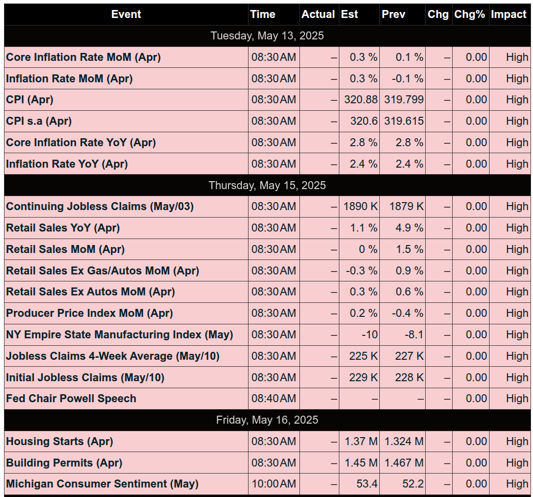Viewport: 533px width, 497px height.
Task: Click the 1.1 % Retail Sales YoY estimate
Action: (364, 228)
